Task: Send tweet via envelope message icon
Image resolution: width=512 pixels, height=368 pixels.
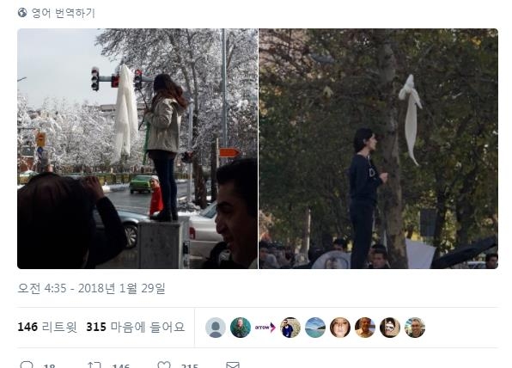Action: [233, 365]
